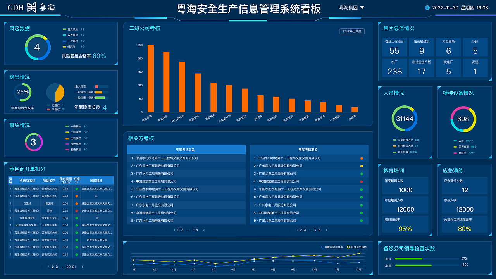496x279 pixels.
Task: Click the 粤海 brand logo next to GDH
Action: point(41,7)
